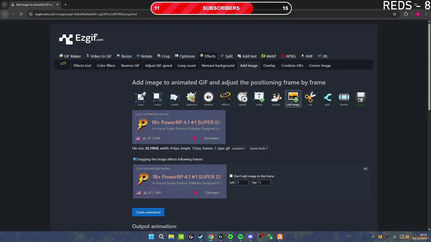Open the Add text menu item
This screenshot has height=242, width=431.
coord(247,56)
